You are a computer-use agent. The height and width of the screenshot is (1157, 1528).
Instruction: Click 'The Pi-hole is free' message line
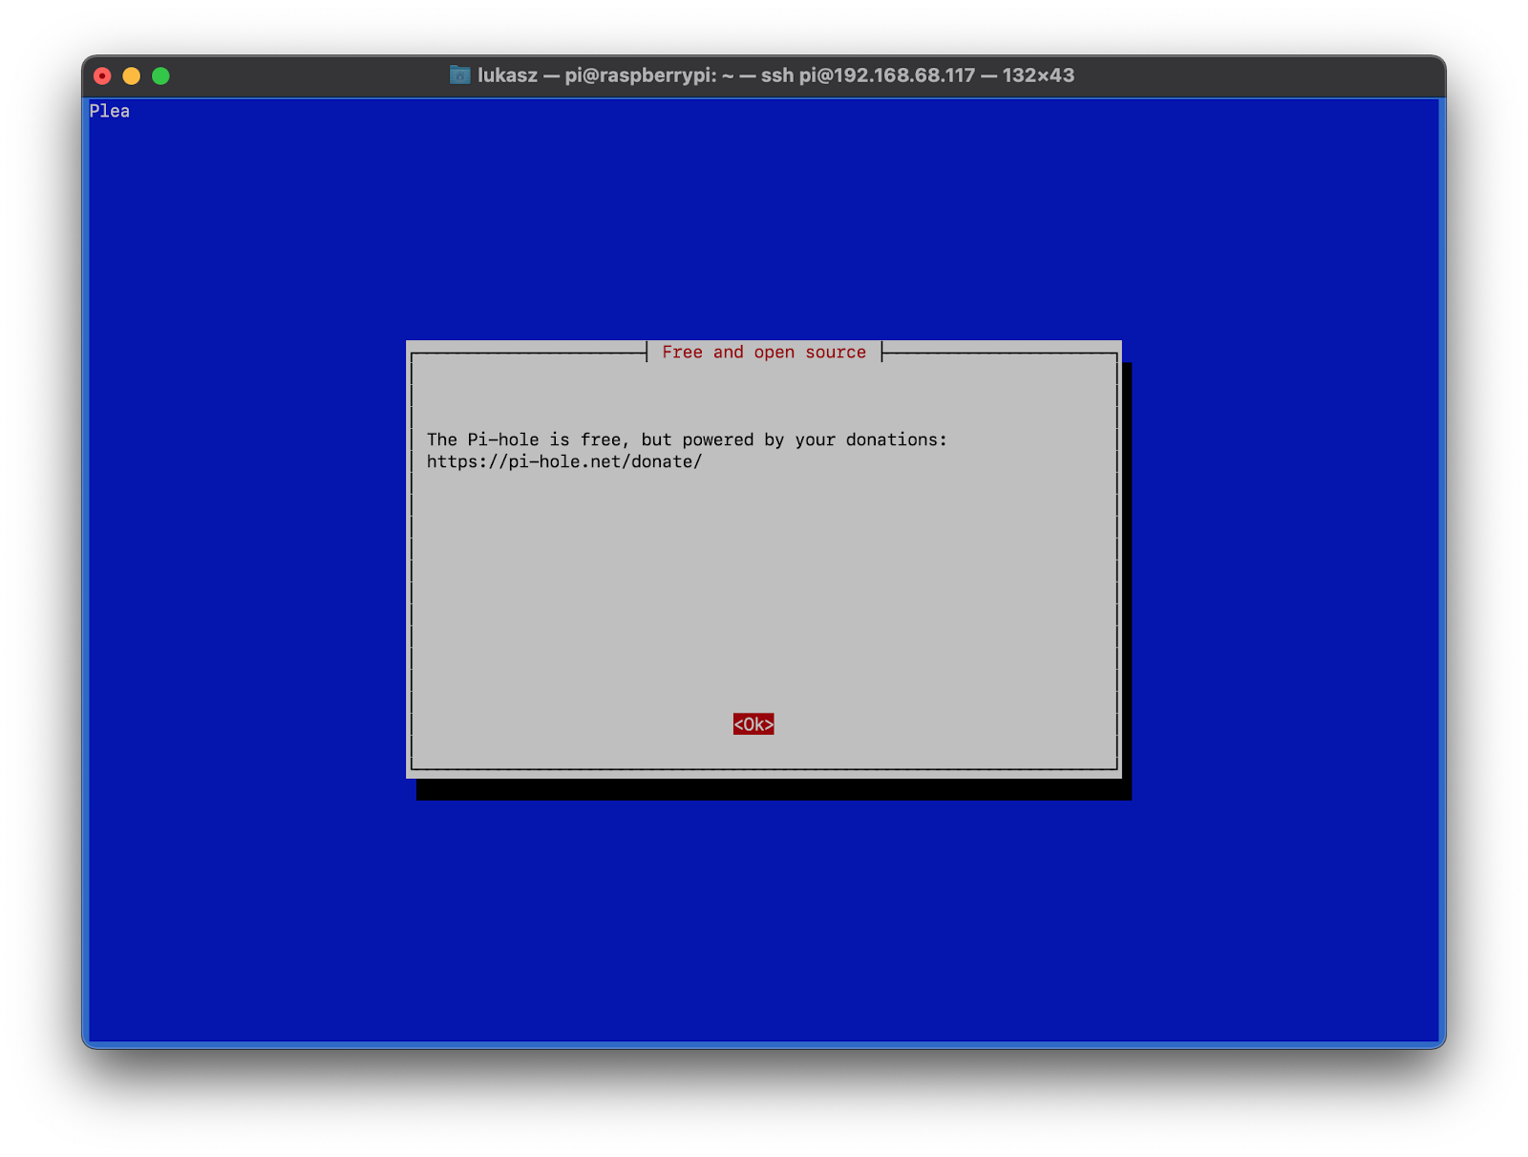(687, 439)
